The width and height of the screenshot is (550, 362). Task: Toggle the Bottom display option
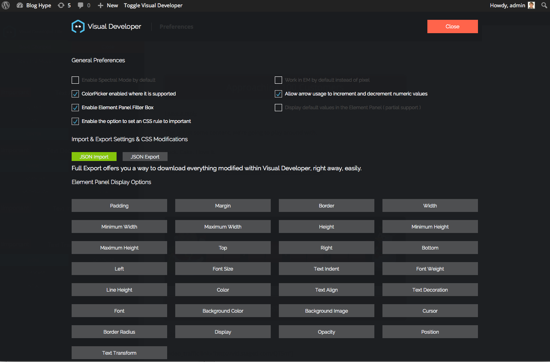pyautogui.click(x=430, y=248)
